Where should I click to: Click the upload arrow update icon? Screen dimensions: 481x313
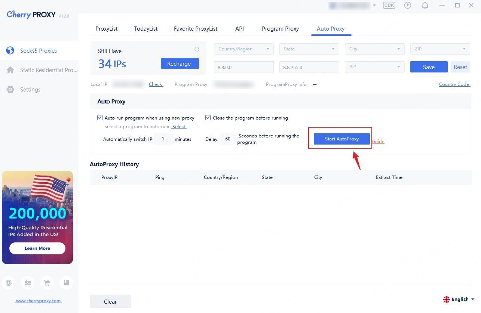407,5
